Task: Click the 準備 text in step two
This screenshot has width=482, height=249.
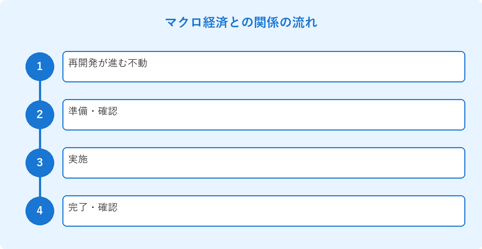Action: click(x=78, y=111)
